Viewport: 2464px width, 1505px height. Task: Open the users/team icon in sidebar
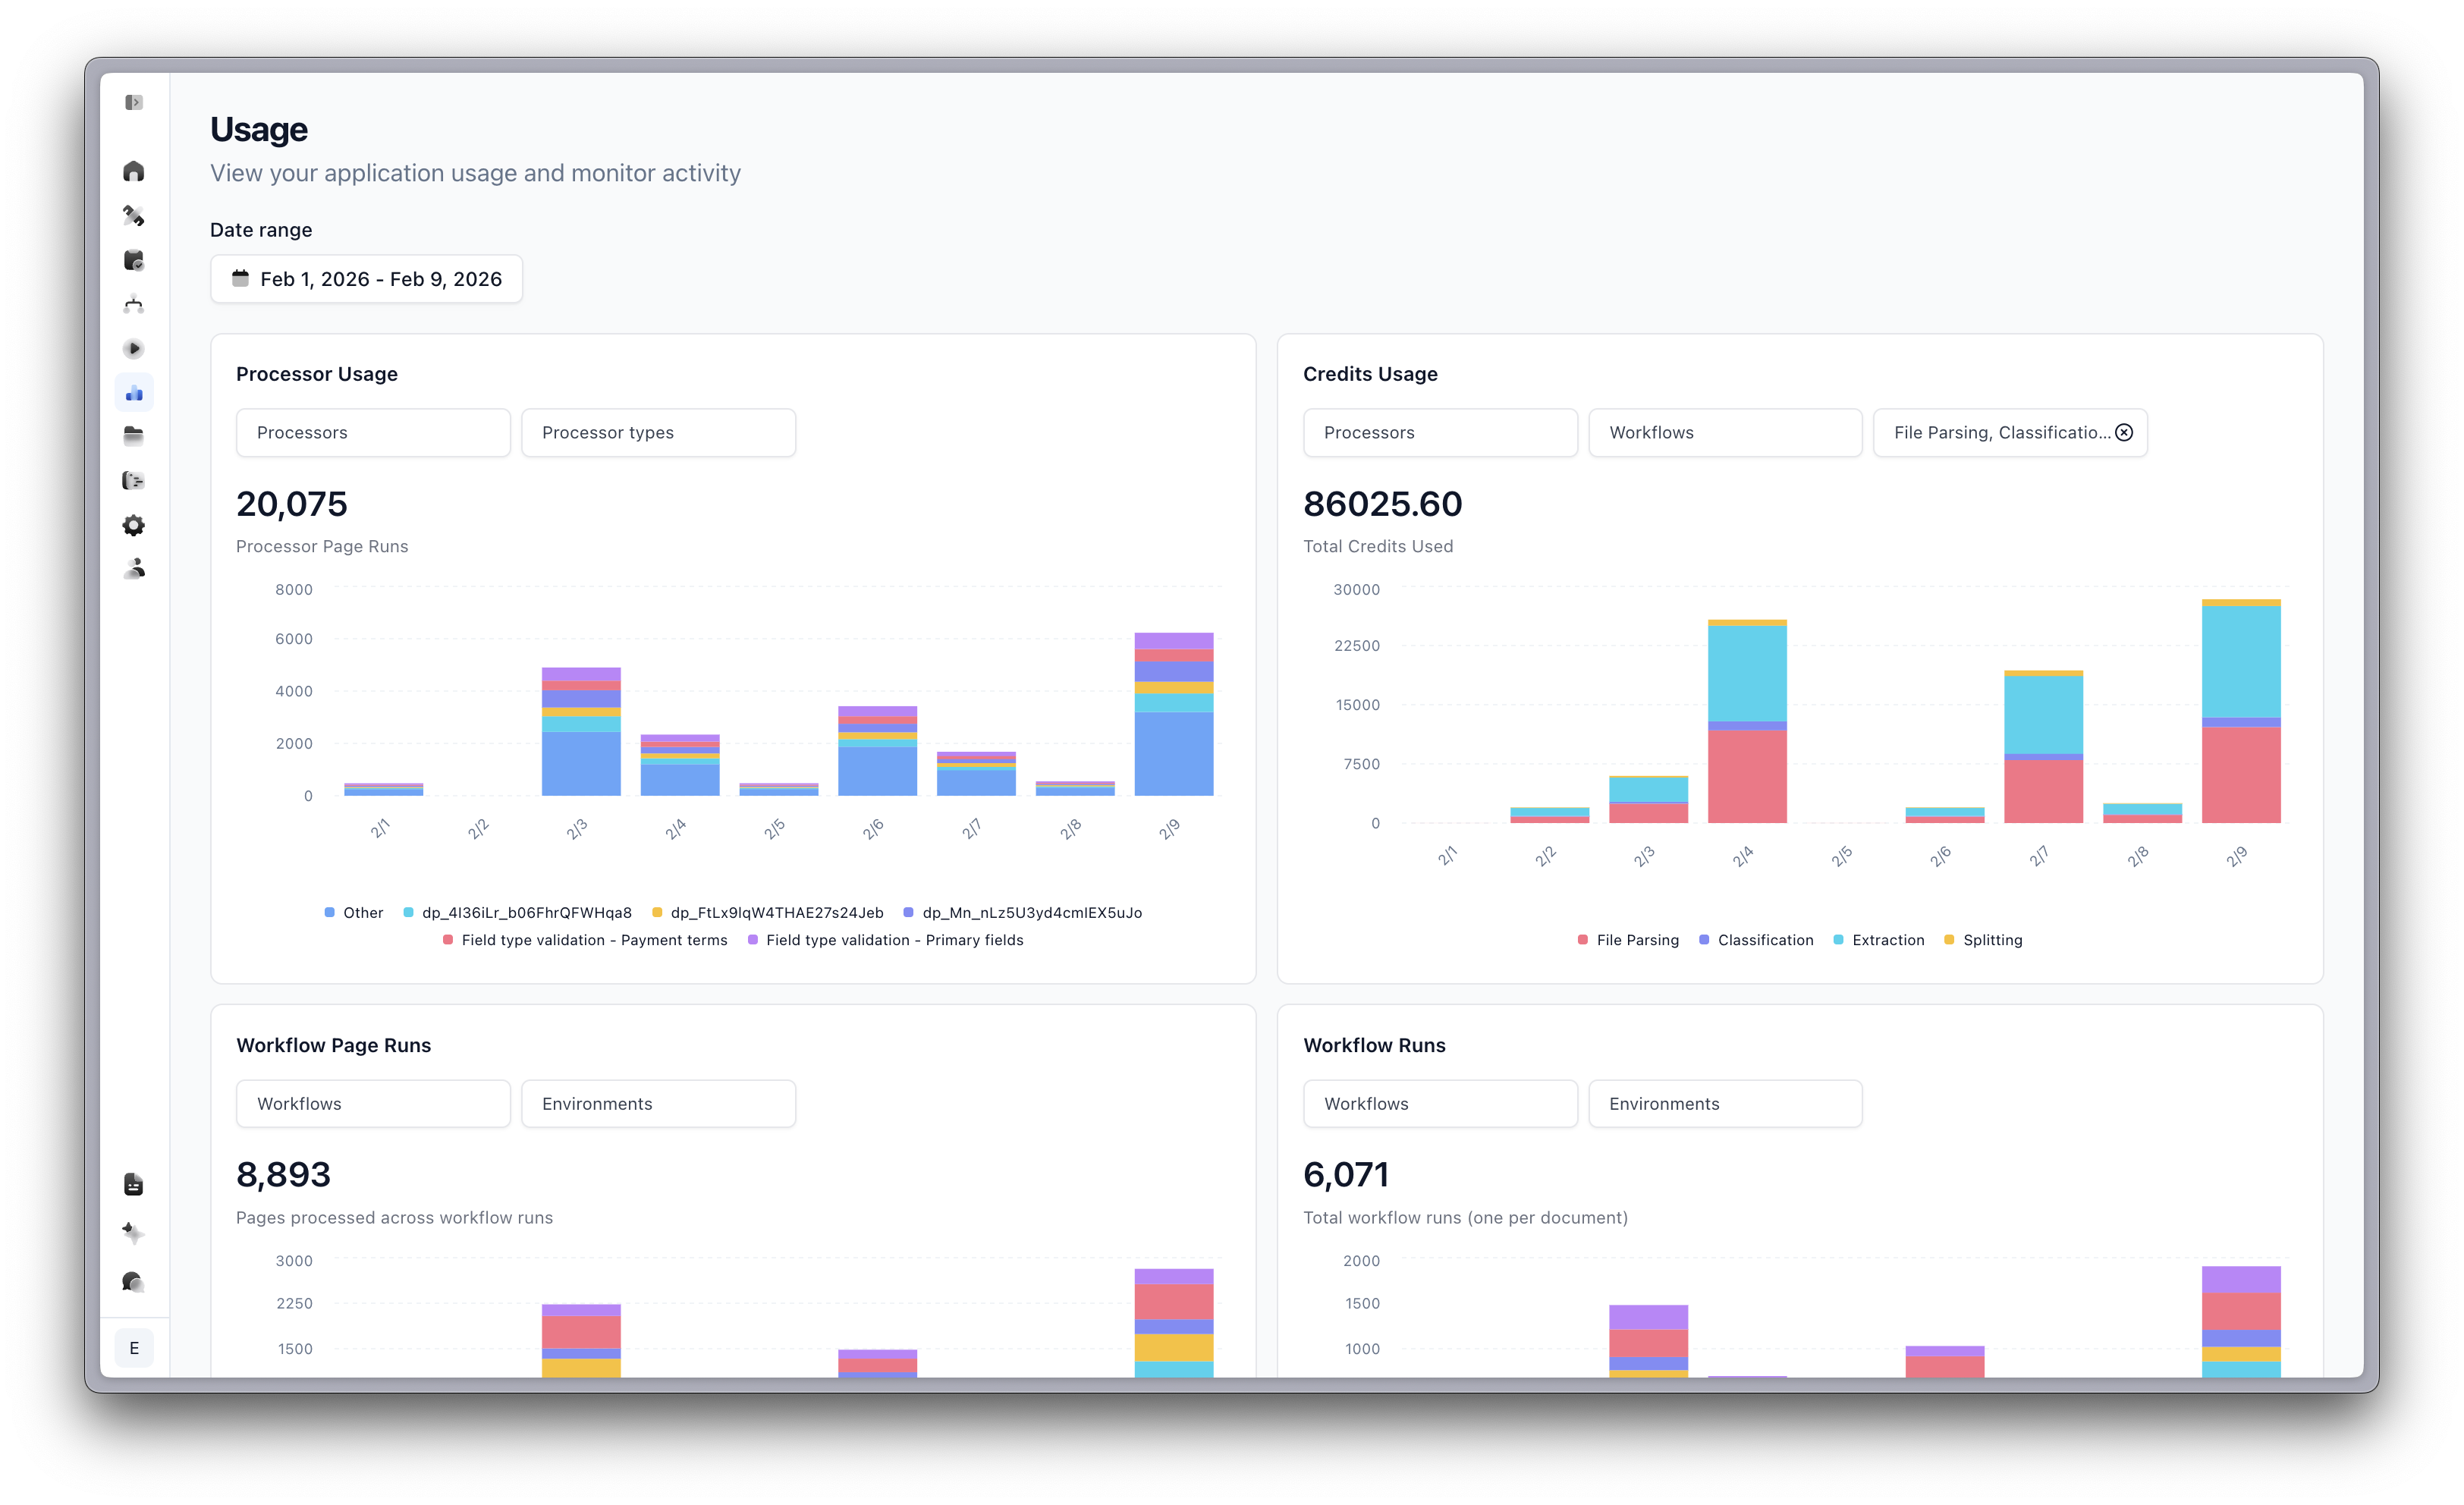[x=134, y=569]
